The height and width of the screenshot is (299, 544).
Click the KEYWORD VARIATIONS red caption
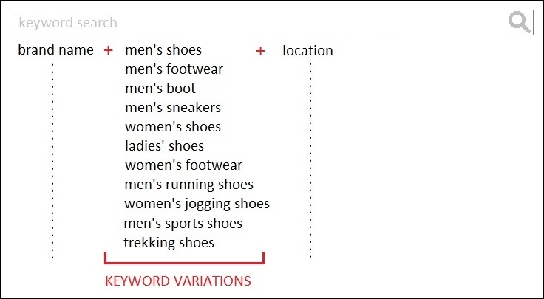coord(178,281)
